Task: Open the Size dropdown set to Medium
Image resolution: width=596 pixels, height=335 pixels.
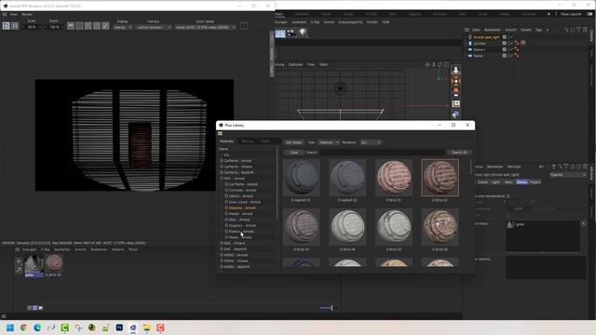Action: [329, 142]
